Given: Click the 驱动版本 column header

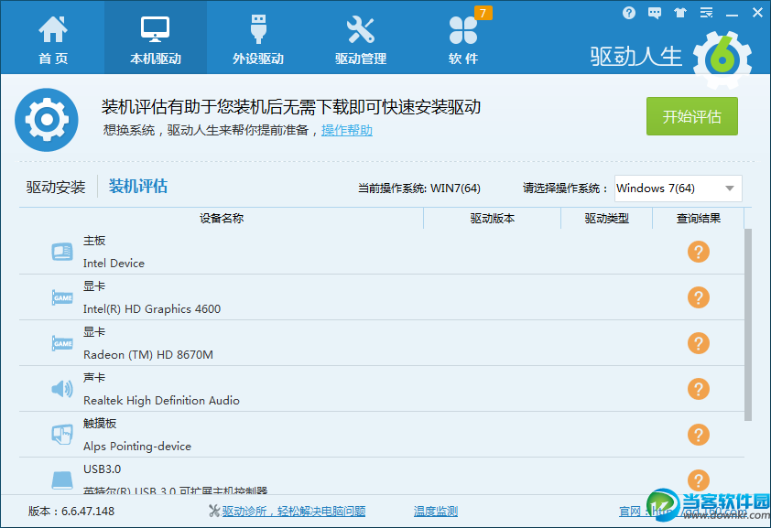Looking at the screenshot, I should point(493,218).
